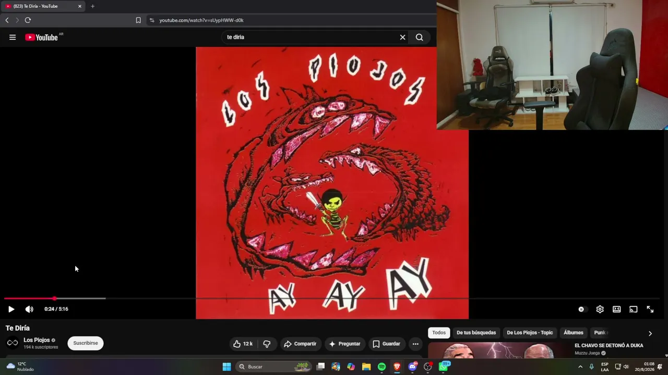
Task: Reload the YouTube page
Action: [x=28, y=20]
